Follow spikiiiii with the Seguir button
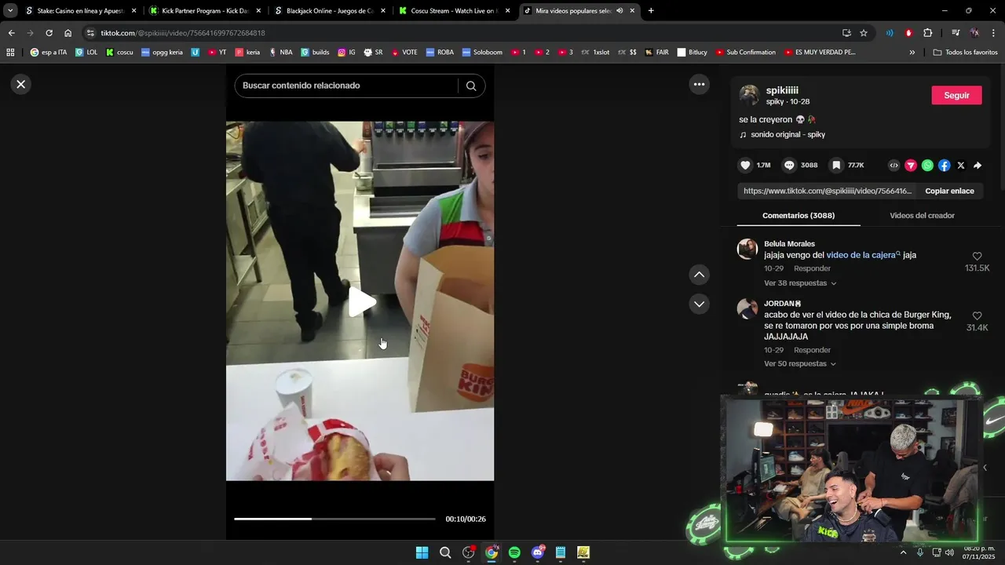1005x565 pixels. pyautogui.click(x=956, y=95)
